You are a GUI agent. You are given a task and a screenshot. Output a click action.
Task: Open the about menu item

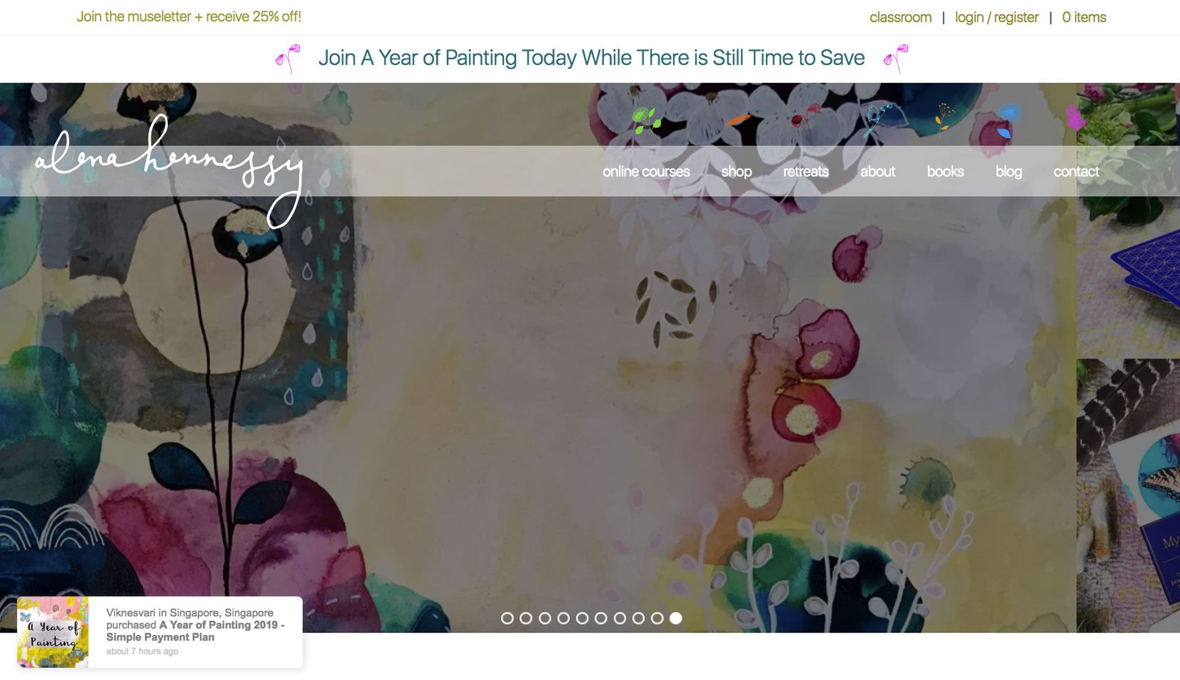(878, 172)
